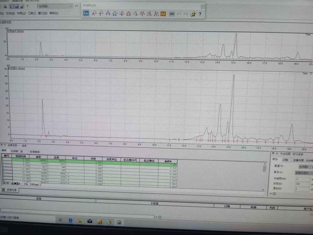This screenshot has height=235, width=313.
Task: Click the orange CLR icon in integration toolbar
Action: tap(163, 14)
